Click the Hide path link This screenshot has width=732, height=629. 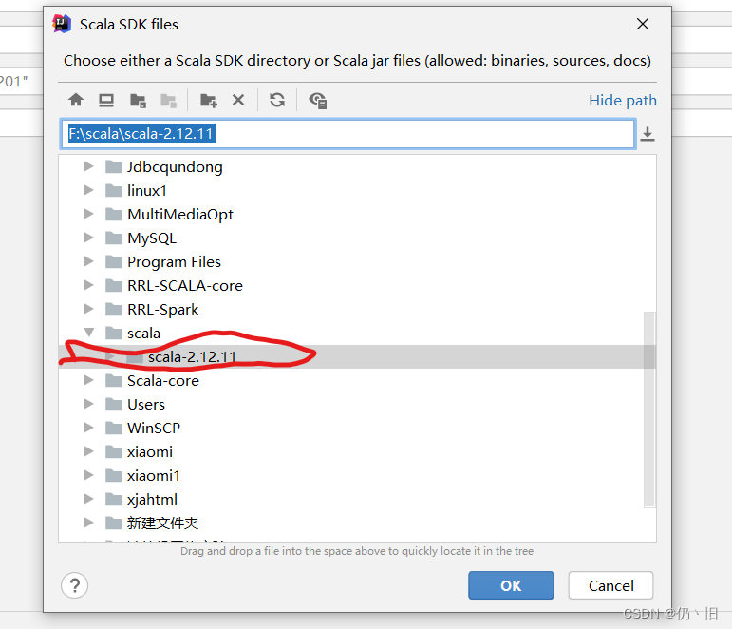[x=623, y=101]
